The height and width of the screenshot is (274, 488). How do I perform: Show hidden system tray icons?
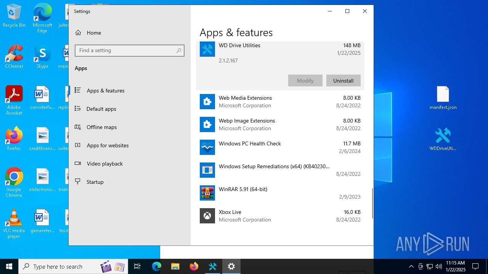411,266
